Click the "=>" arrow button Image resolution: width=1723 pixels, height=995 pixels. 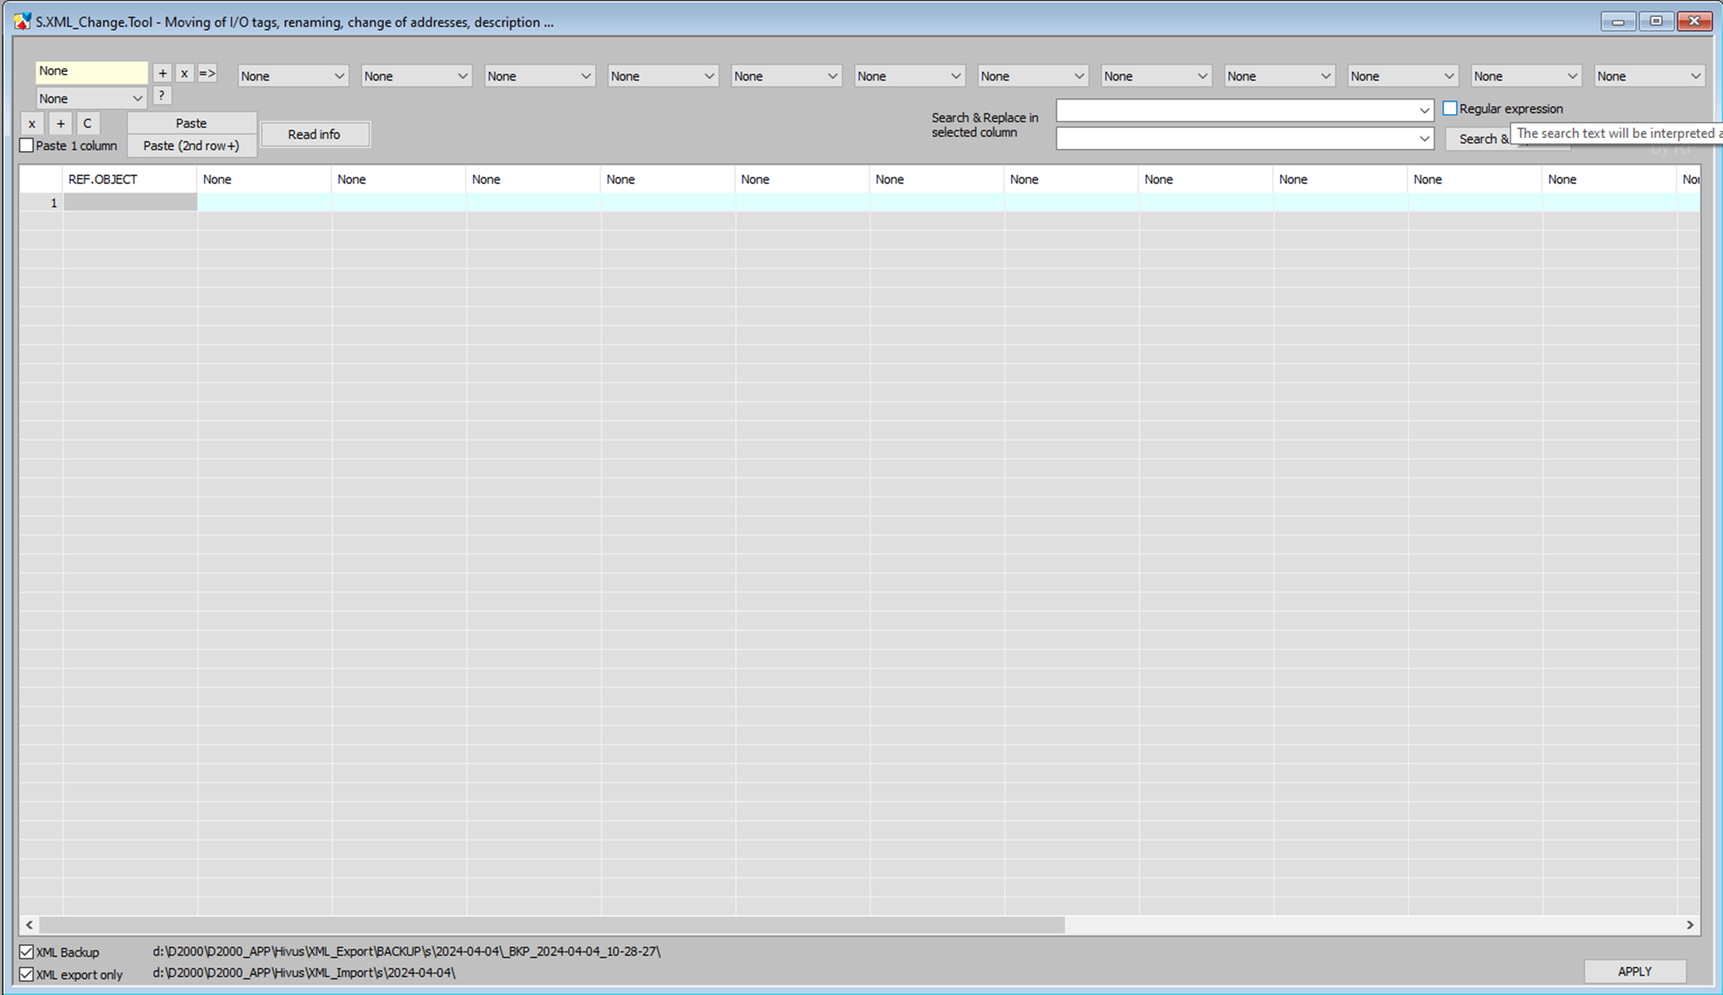tap(207, 73)
